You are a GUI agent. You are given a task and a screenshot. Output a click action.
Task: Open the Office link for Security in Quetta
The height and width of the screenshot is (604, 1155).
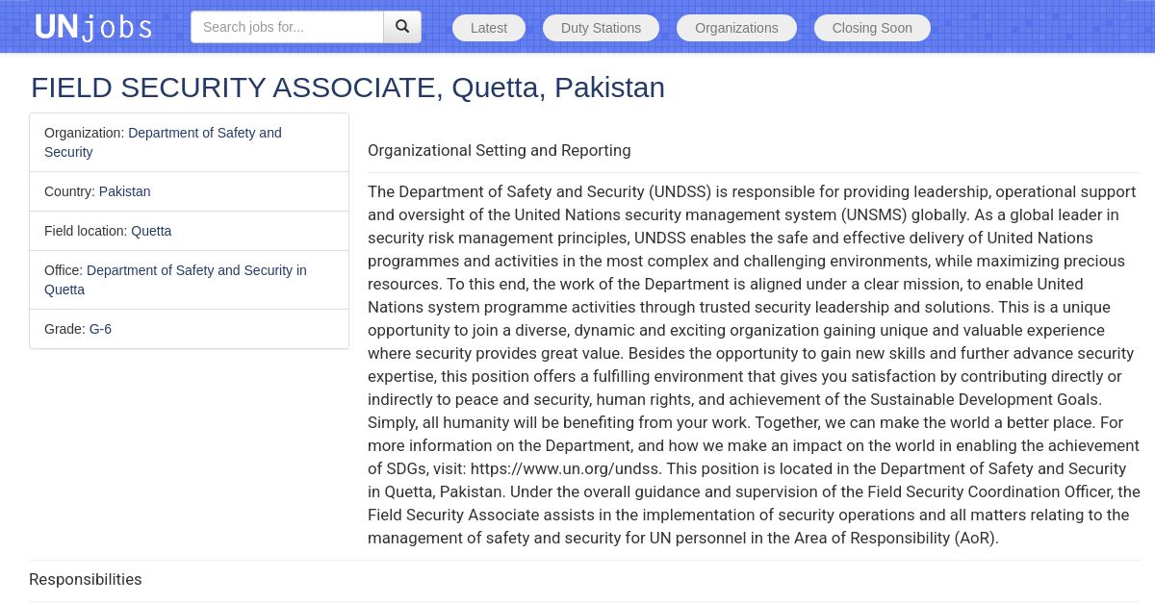point(196,270)
